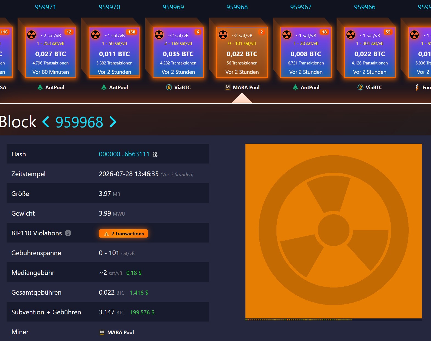Click the AntPool logo under block 959970

click(x=104, y=87)
